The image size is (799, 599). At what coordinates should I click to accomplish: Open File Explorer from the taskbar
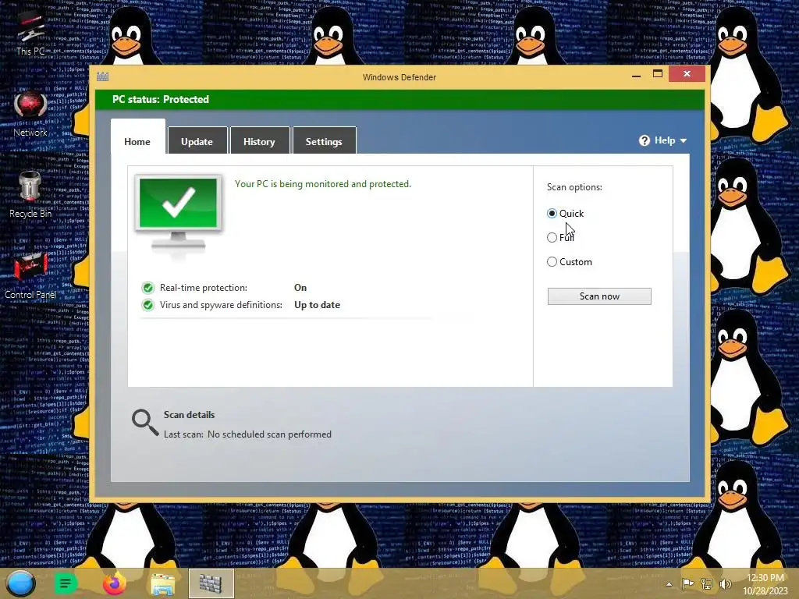point(162,584)
